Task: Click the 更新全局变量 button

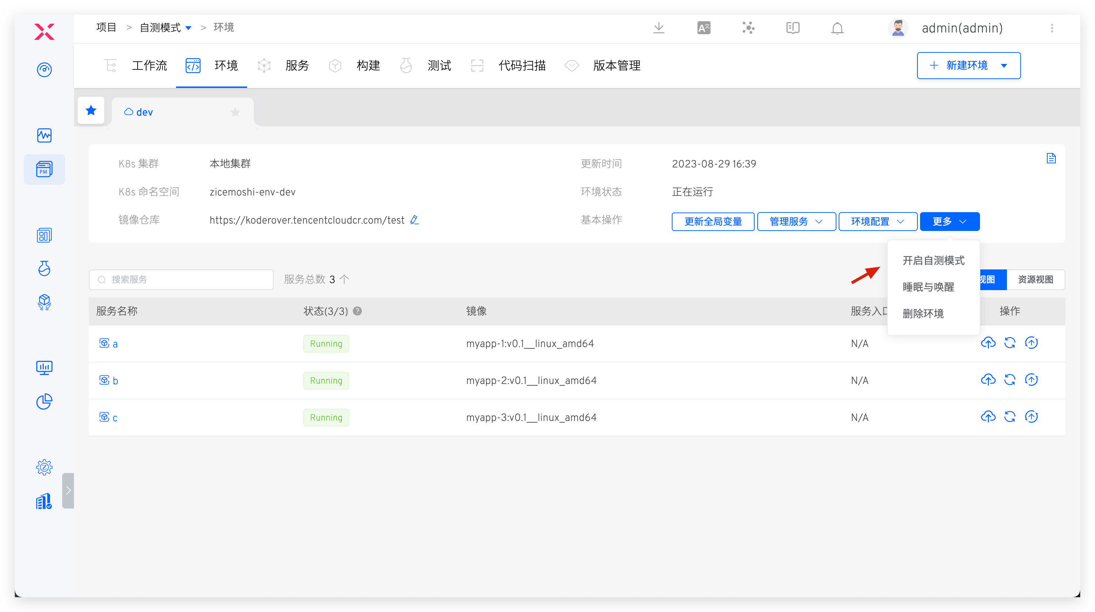Action: [713, 221]
